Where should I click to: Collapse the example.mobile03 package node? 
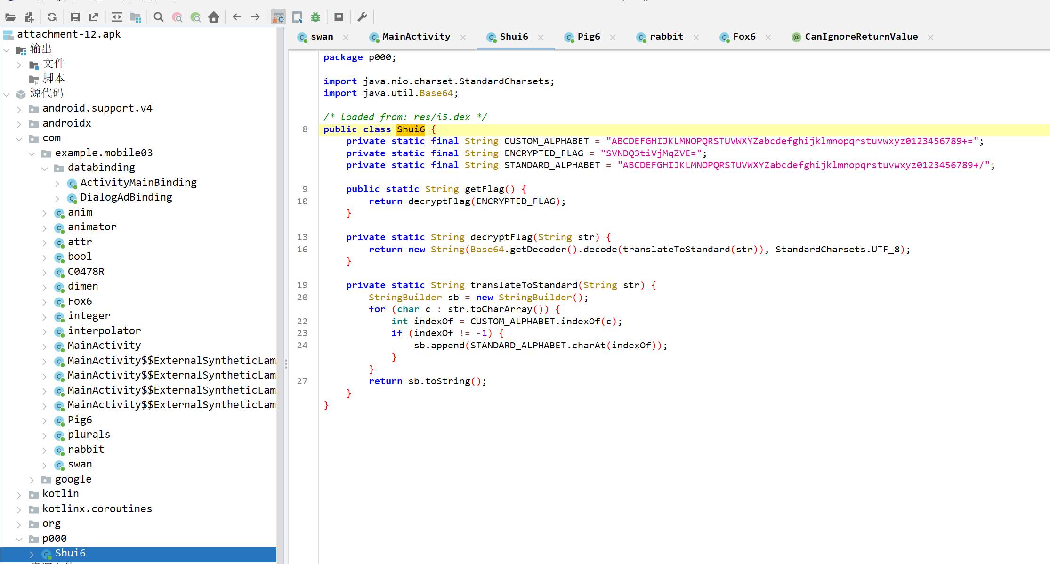[x=32, y=153]
